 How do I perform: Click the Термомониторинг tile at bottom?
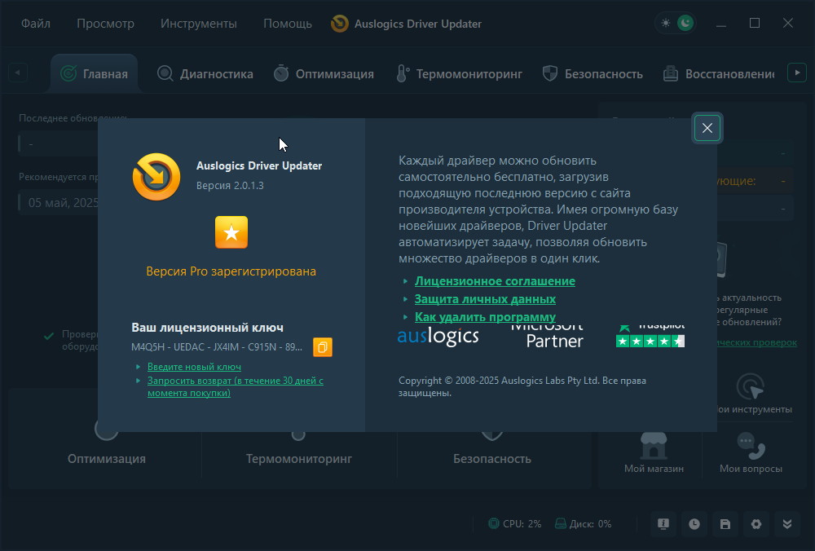pos(299,458)
